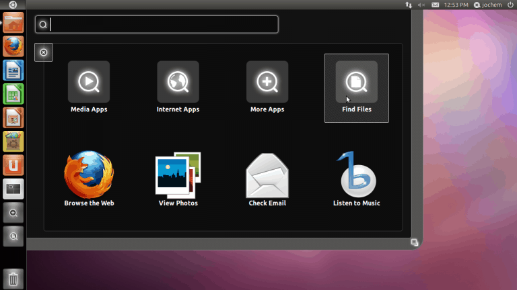Open the Workspace Switcher in launcher
The width and height of the screenshot is (517, 290).
13,189
